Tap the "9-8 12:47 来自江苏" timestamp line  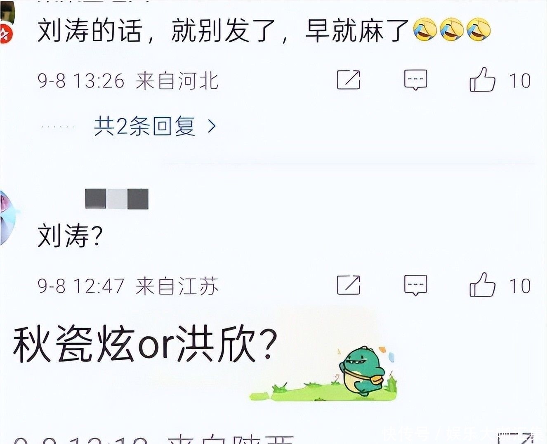point(128,286)
